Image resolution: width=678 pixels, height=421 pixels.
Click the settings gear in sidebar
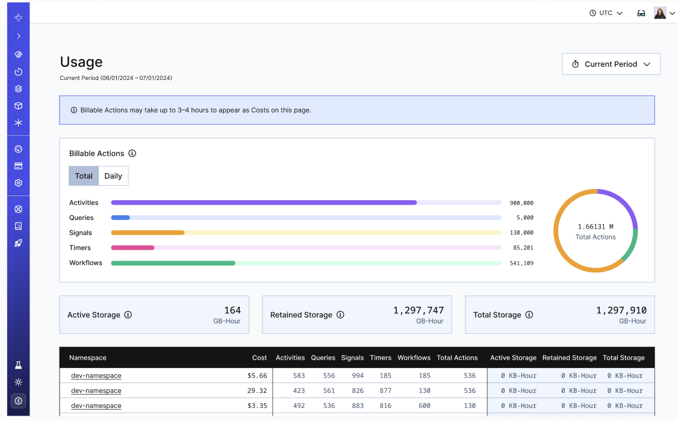[18, 183]
